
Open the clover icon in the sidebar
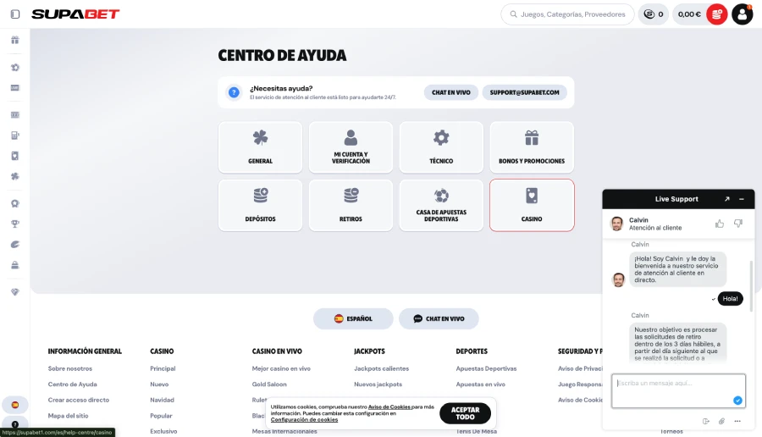(x=15, y=176)
